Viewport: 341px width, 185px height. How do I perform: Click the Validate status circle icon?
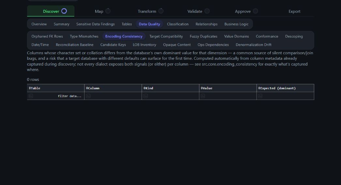[x=207, y=11]
